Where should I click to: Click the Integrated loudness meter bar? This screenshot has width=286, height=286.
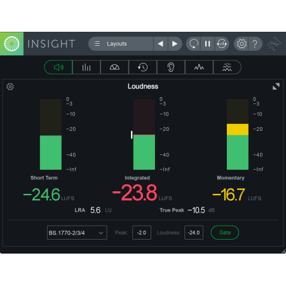144,134
